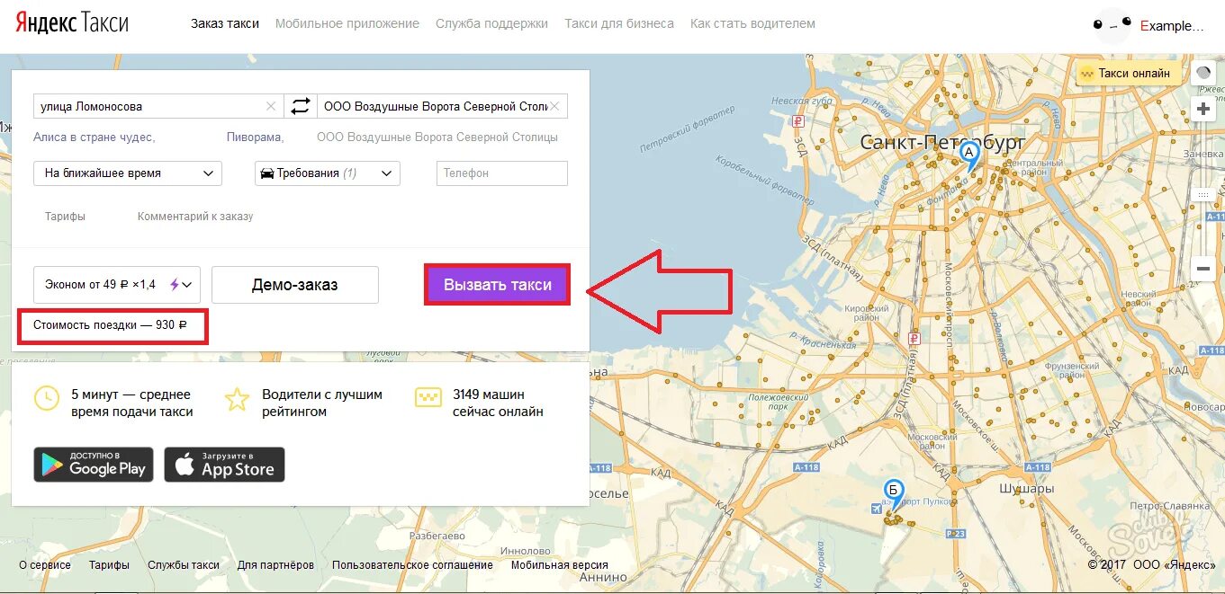The width and height of the screenshot is (1225, 594).
Task: Click Демо-заказ button
Action: pyautogui.click(x=295, y=285)
